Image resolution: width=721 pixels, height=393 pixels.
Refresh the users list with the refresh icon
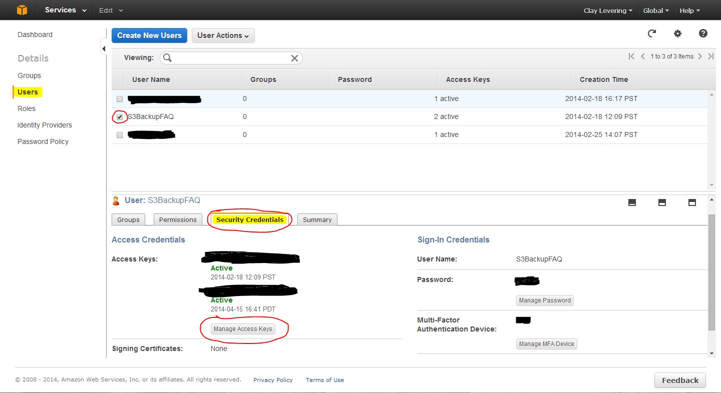click(652, 33)
